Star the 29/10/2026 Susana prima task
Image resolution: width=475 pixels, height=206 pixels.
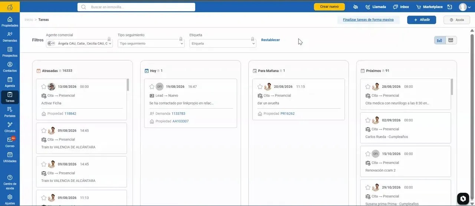[x=368, y=187]
